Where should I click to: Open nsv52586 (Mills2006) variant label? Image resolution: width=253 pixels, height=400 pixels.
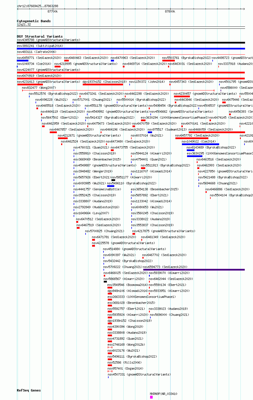click(x=125, y=362)
